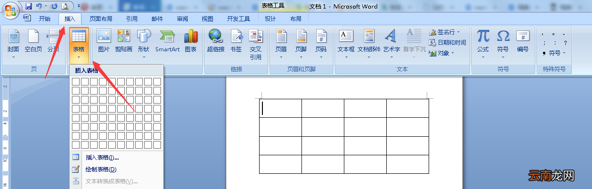Save document with quick access Save icon

coord(29,6)
